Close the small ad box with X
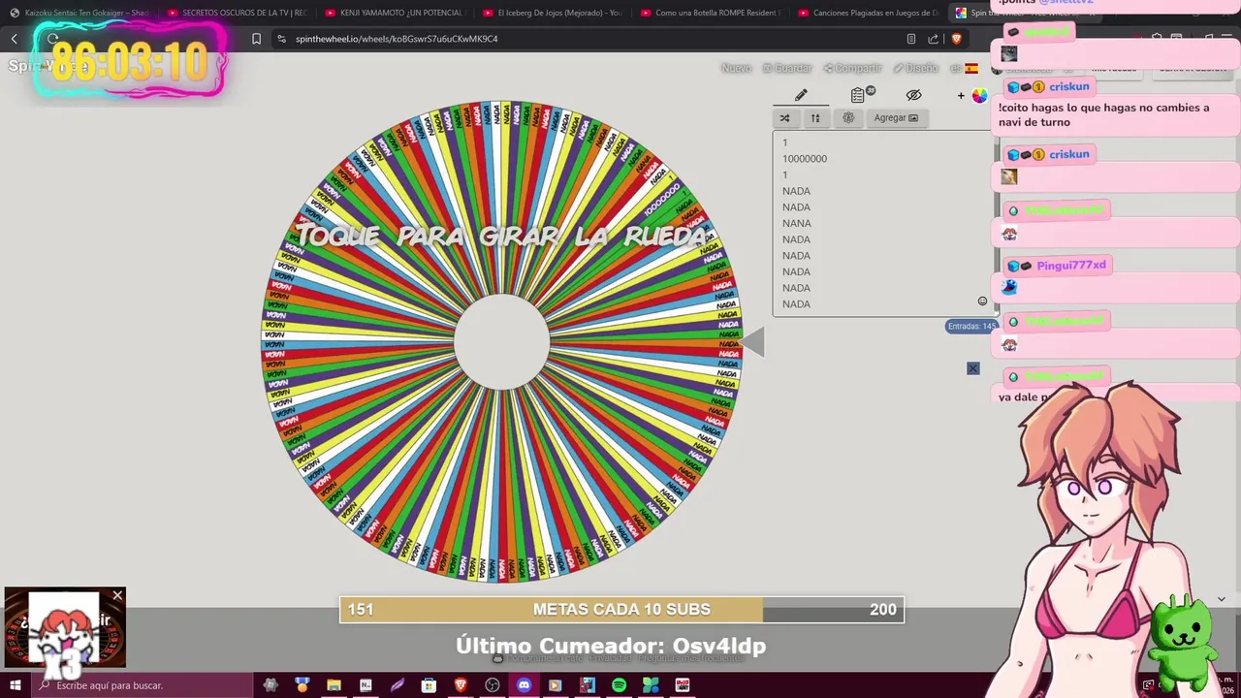The height and width of the screenshot is (698, 1241). pos(972,368)
